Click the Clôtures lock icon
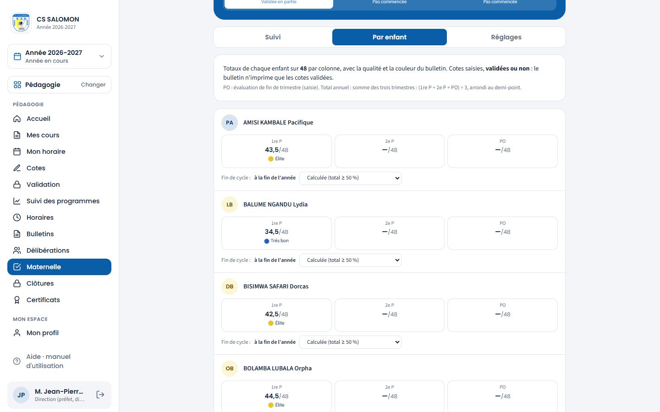Image resolution: width=660 pixels, height=412 pixels. coord(17,283)
